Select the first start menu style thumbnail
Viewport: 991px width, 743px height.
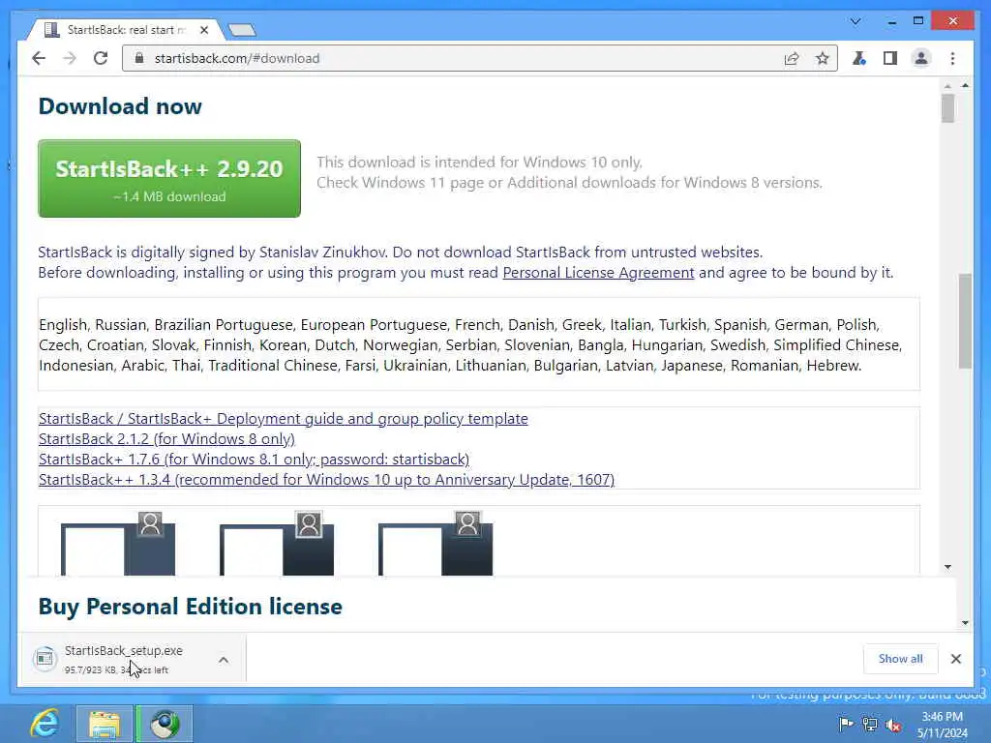click(x=118, y=544)
